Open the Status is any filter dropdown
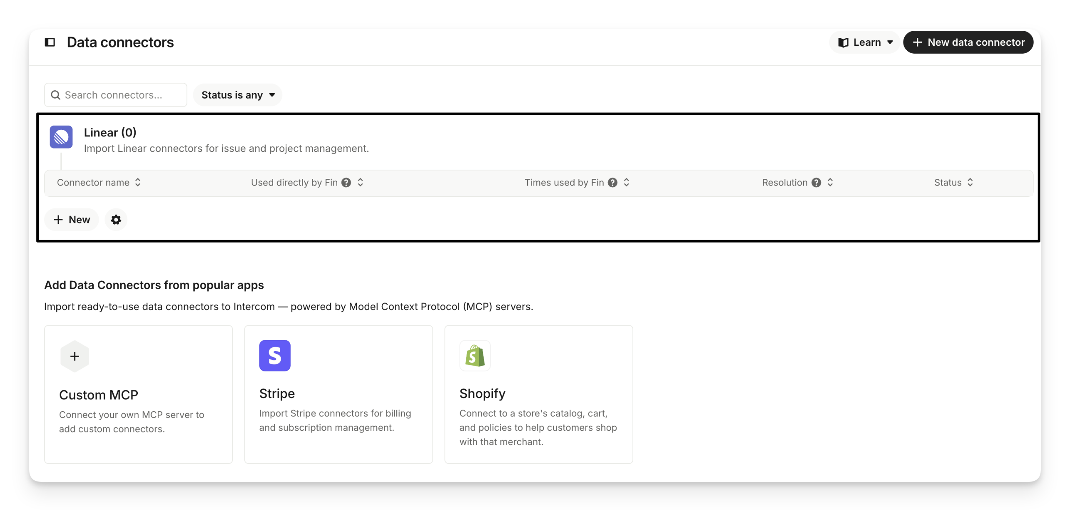Screen dimensions: 1070x511 coord(238,95)
